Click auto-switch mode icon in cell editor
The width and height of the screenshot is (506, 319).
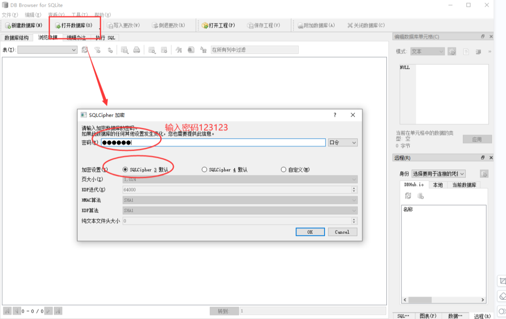[452, 52]
